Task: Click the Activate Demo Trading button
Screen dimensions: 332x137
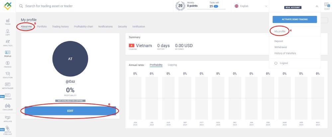Action: click(x=294, y=20)
